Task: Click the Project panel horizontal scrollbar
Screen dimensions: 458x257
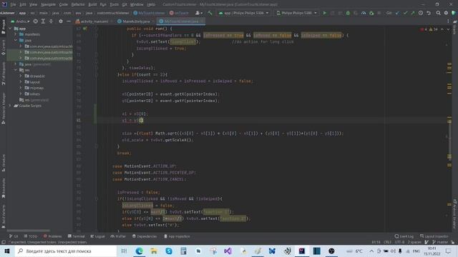Action: 29,231
